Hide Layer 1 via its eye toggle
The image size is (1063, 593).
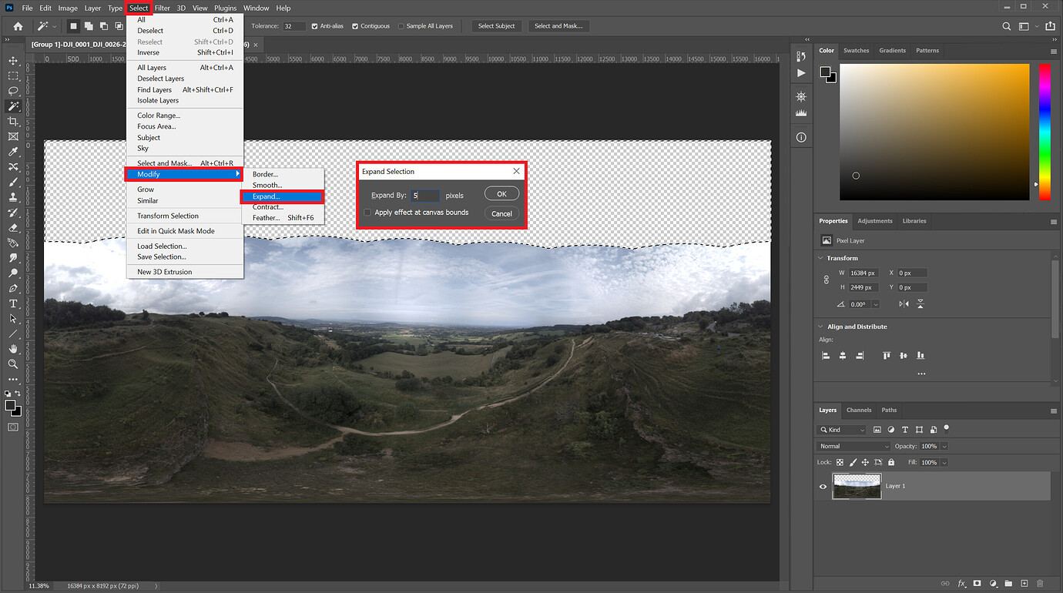point(822,486)
